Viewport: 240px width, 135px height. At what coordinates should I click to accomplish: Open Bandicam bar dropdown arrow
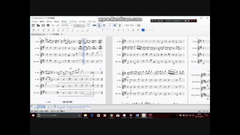(182, 21)
